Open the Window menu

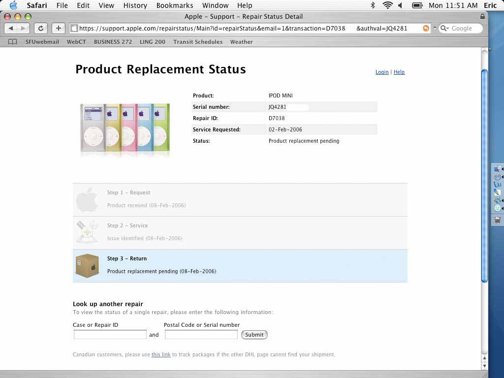point(216,5)
